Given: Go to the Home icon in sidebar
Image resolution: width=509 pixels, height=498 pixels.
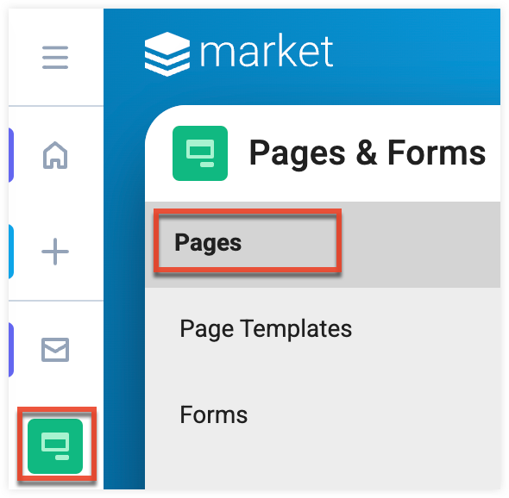Looking at the screenshot, I should tap(55, 155).
